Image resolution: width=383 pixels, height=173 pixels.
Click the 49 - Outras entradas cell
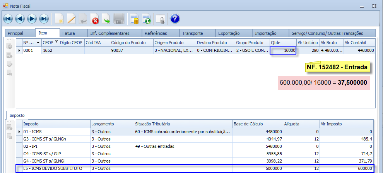point(183,146)
